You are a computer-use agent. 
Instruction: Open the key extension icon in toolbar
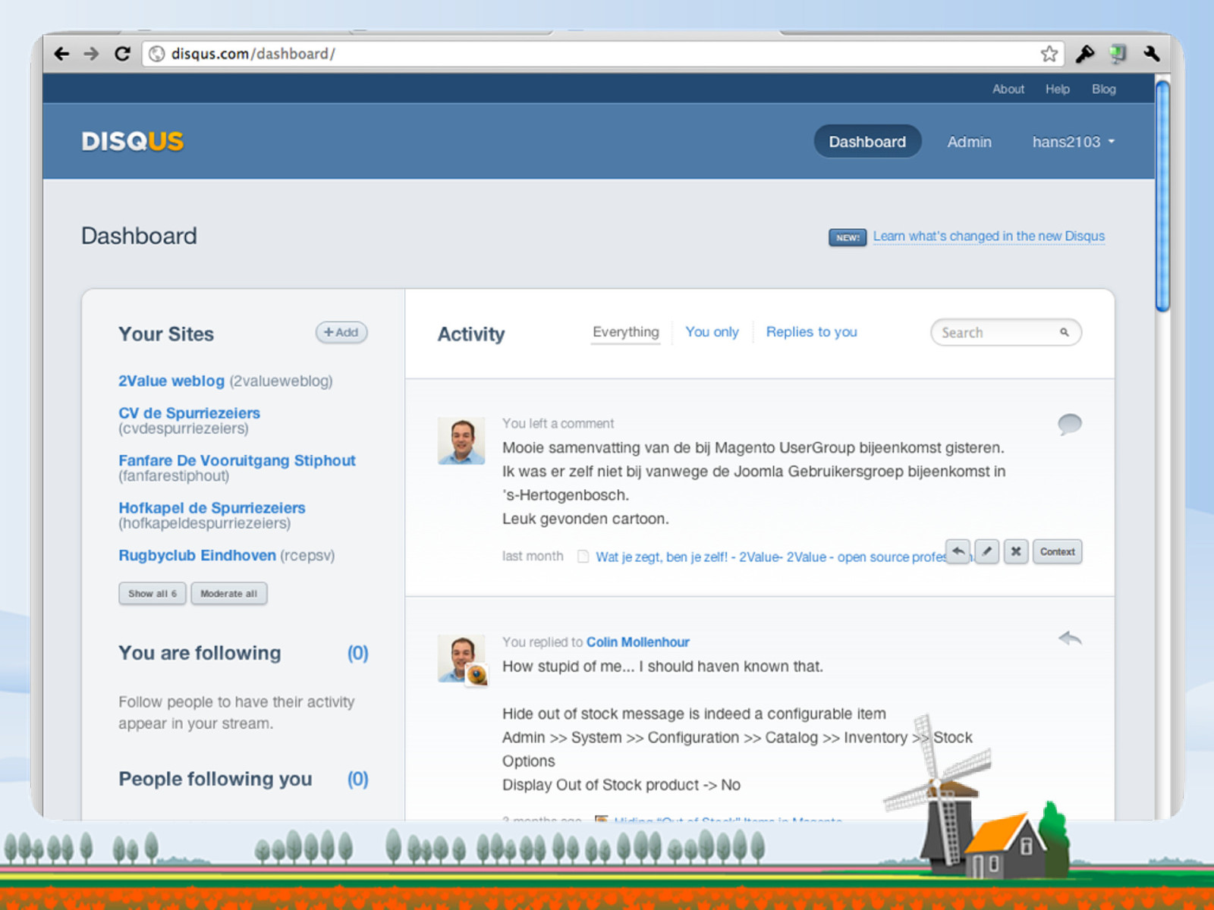(1084, 54)
